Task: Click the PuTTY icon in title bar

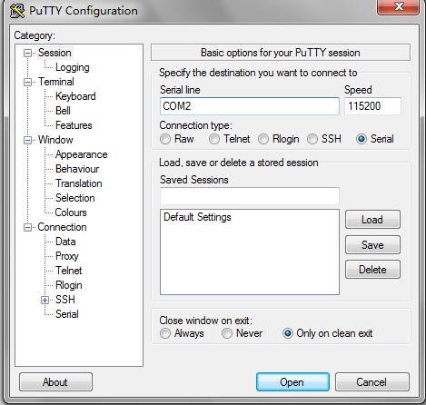Action: pyautogui.click(x=17, y=11)
